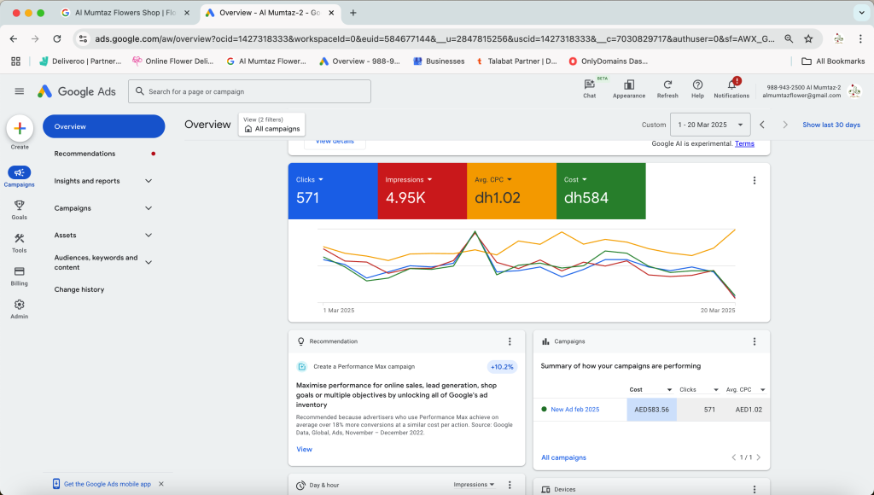
Task: Open the Goals trophy icon
Action: (x=20, y=206)
